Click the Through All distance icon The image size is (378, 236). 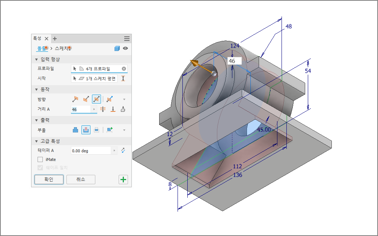pos(103,109)
